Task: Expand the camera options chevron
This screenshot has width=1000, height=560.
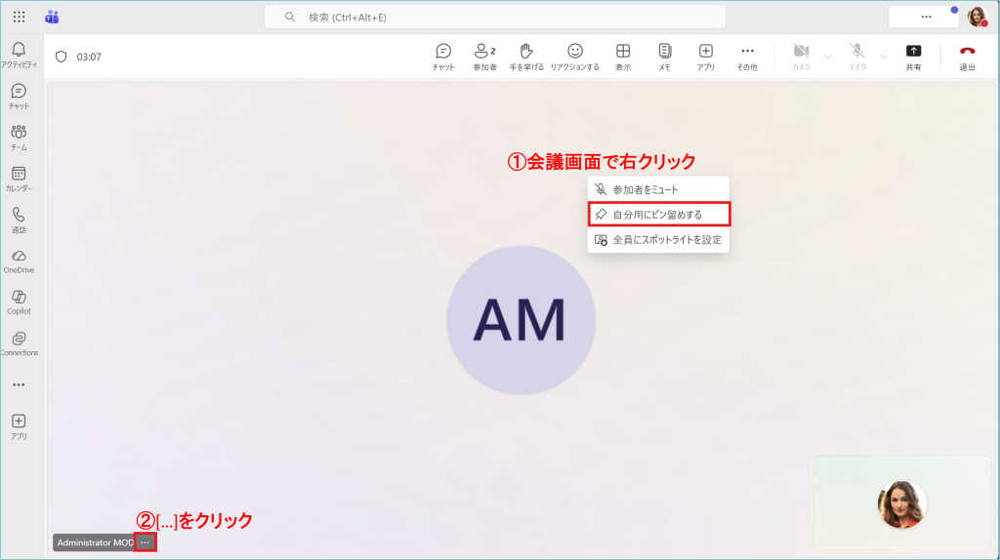Action: (x=828, y=57)
